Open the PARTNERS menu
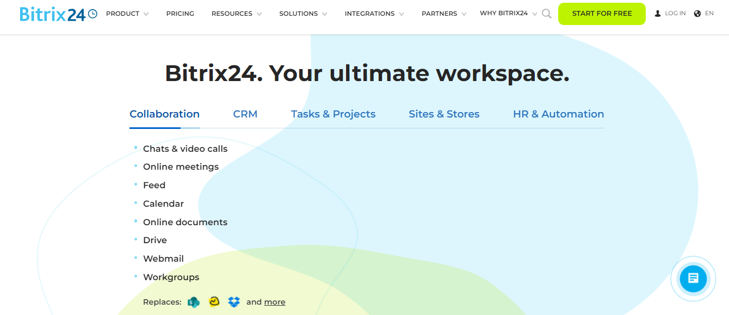The image size is (729, 315). tap(440, 14)
